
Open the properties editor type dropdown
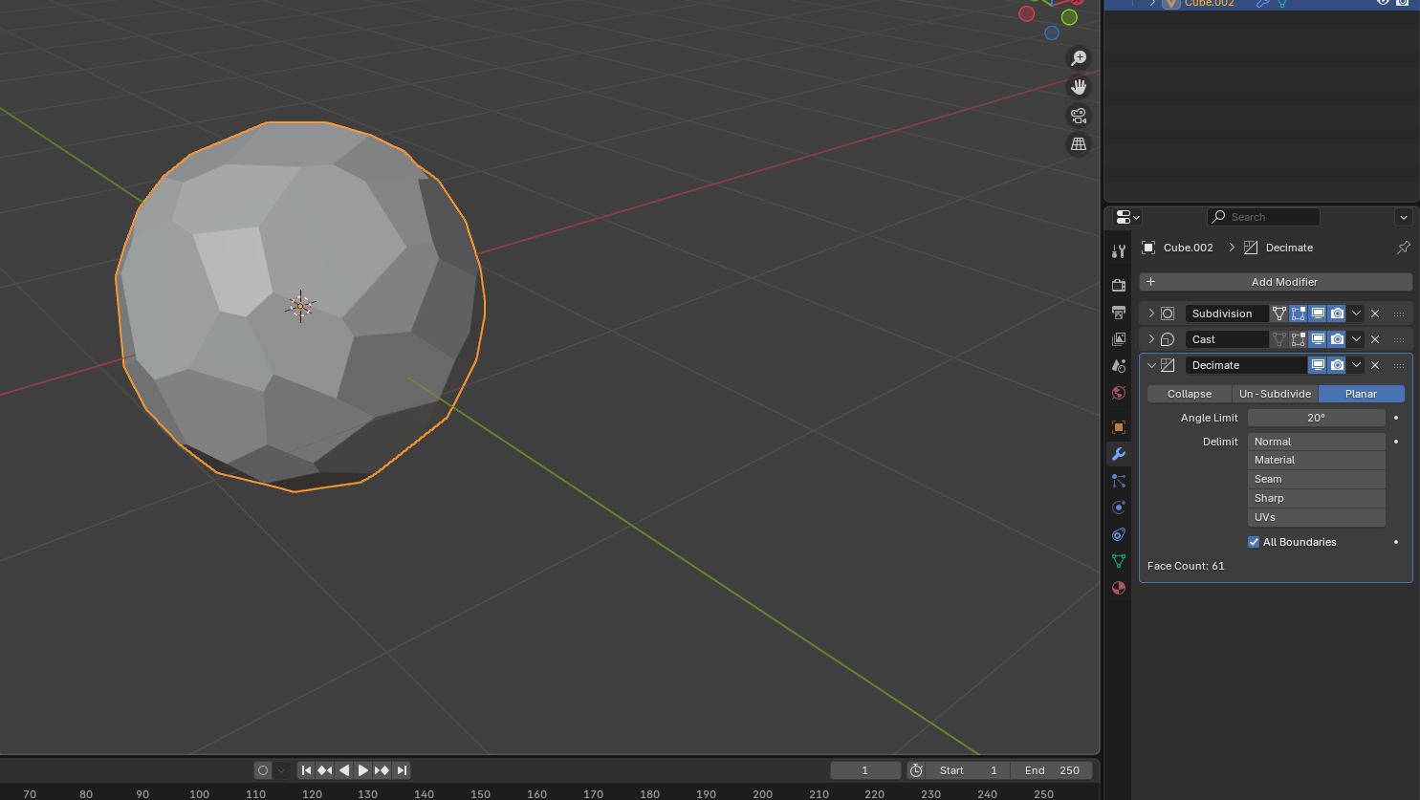pos(1128,217)
